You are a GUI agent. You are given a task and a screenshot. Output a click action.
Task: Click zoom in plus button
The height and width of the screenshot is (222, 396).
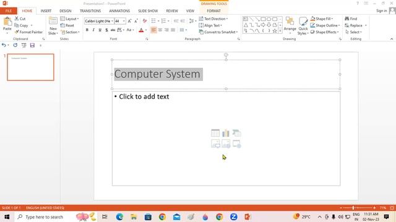374,208
